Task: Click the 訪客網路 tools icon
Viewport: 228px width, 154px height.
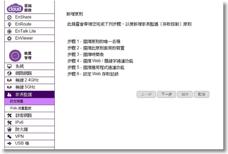Action: click(9, 115)
